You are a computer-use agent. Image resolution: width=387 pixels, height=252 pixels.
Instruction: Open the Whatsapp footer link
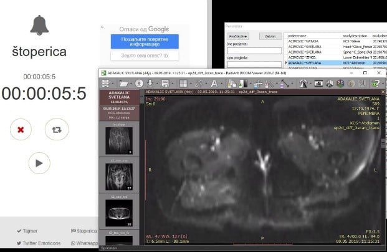(x=84, y=243)
